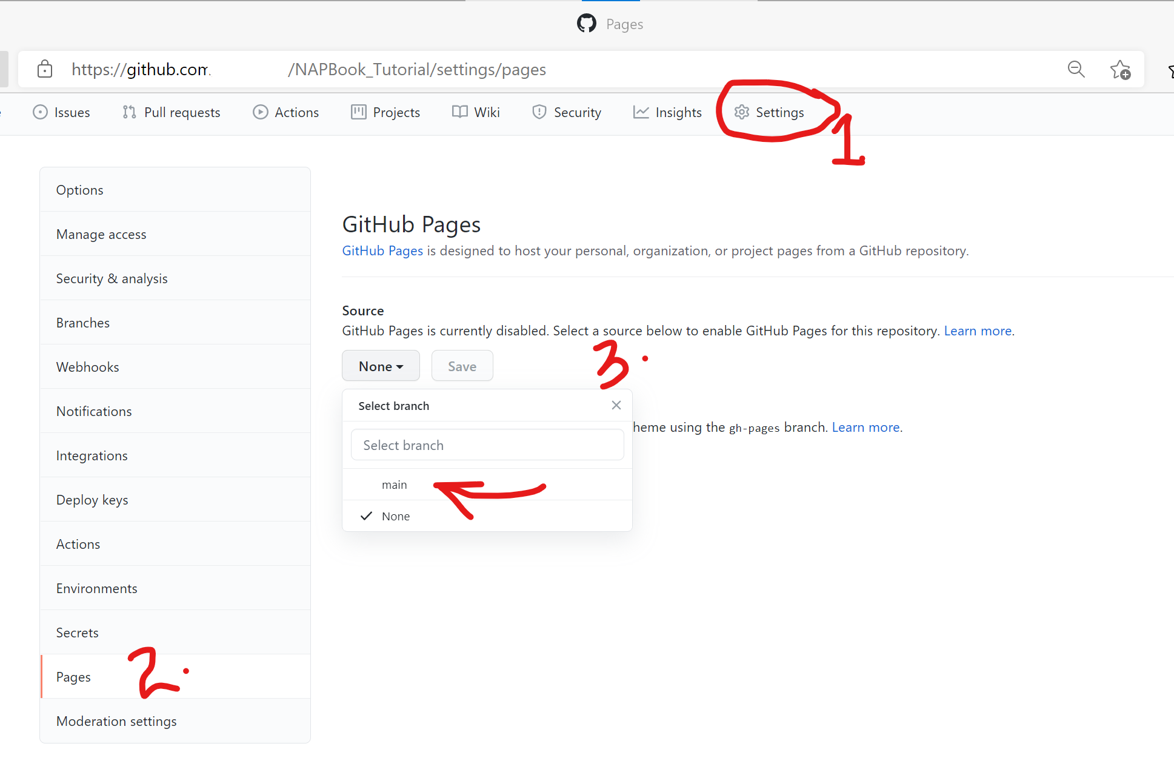
Task: Click the Projects board icon
Action: point(358,112)
